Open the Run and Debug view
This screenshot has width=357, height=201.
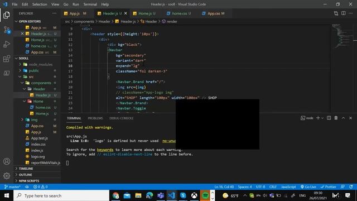pyautogui.click(x=7, y=44)
